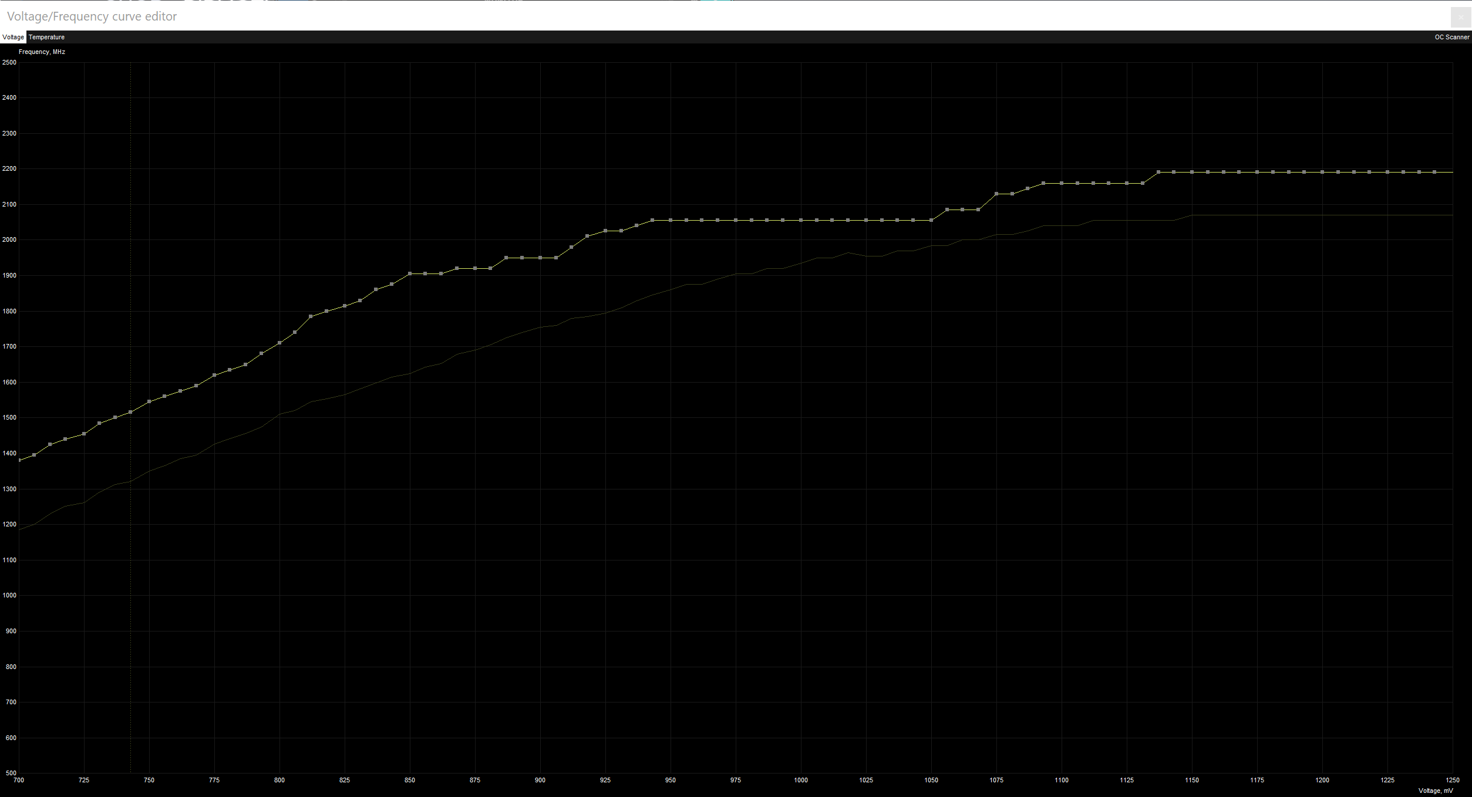Pick the curve point at 1100 mV
Image resolution: width=1472 pixels, height=797 pixels.
pyautogui.click(x=1062, y=183)
